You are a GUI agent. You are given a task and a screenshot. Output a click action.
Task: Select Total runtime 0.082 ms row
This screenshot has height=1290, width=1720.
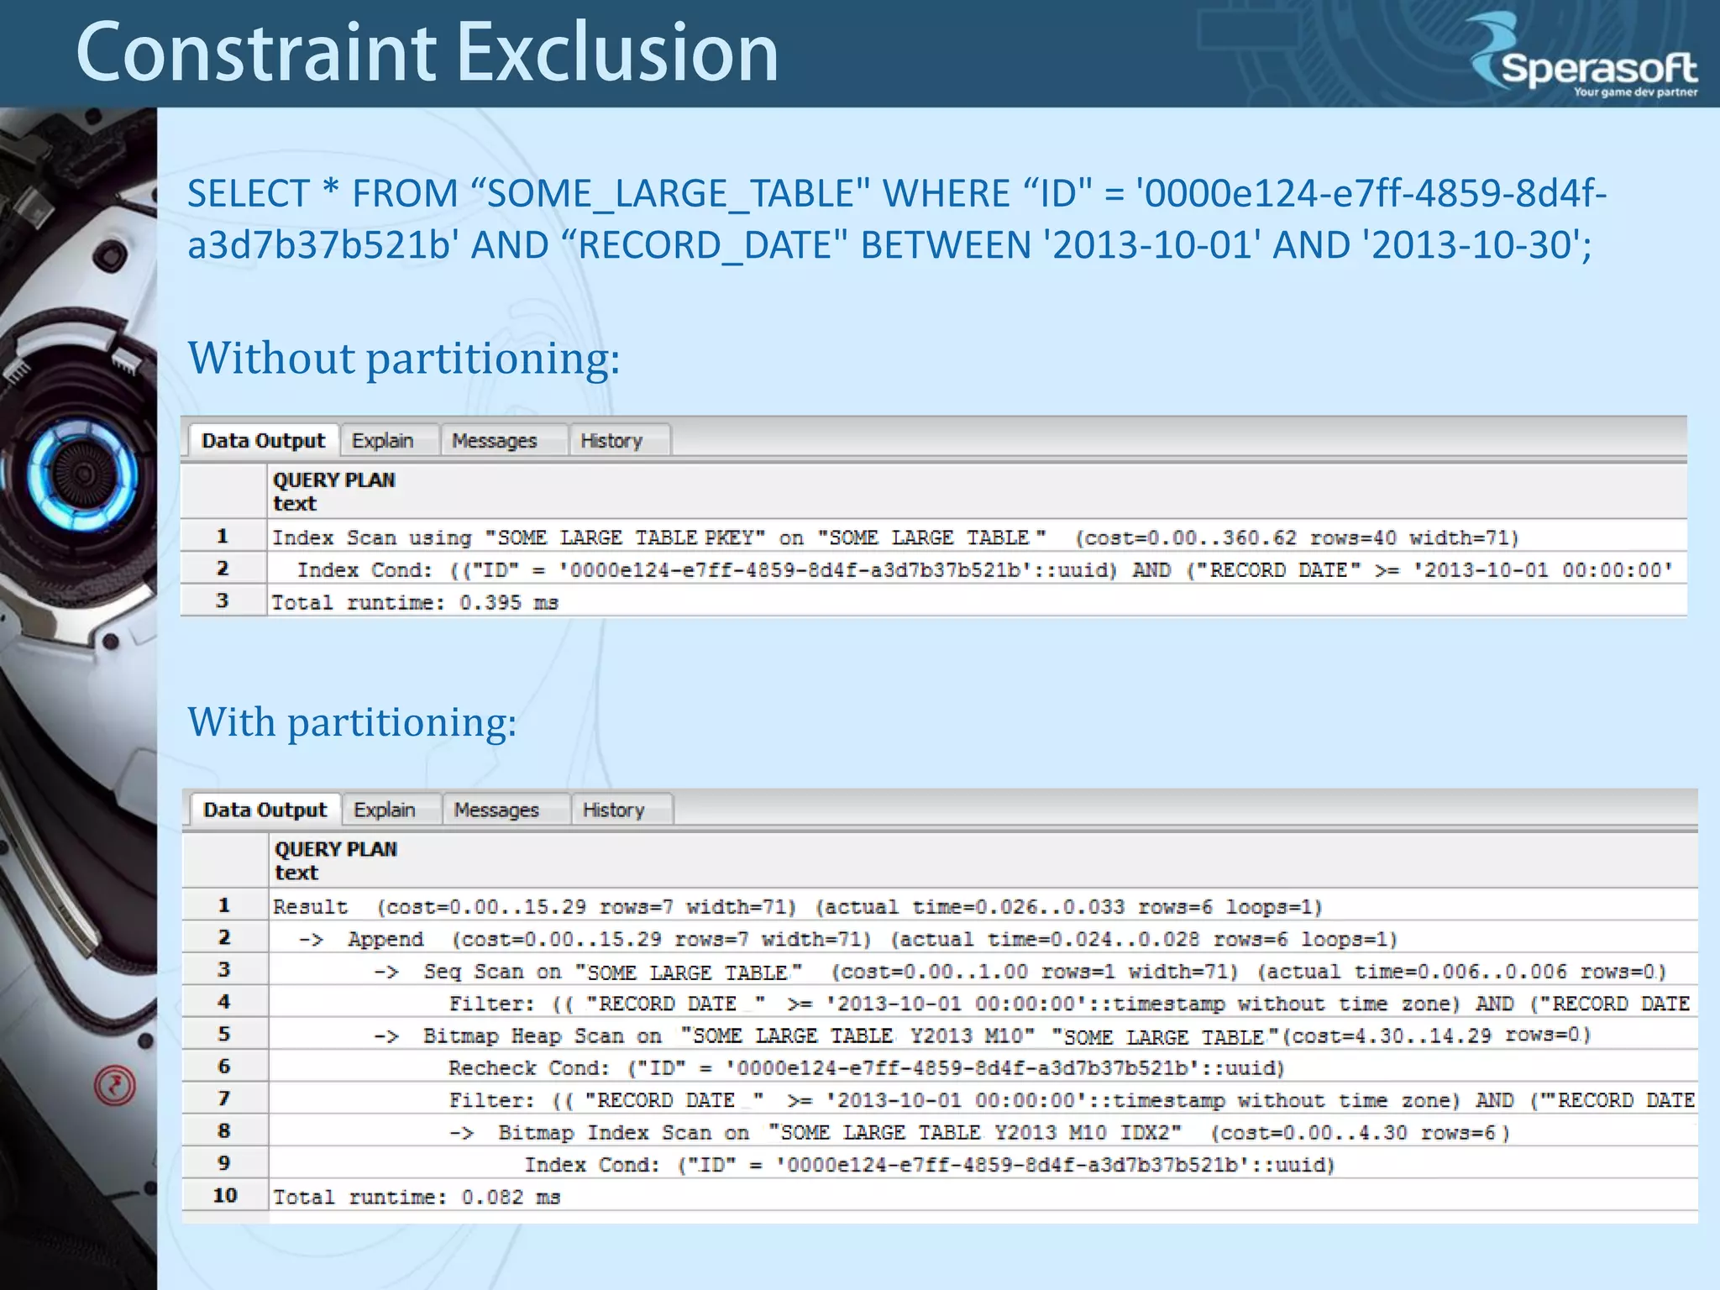[417, 1197]
